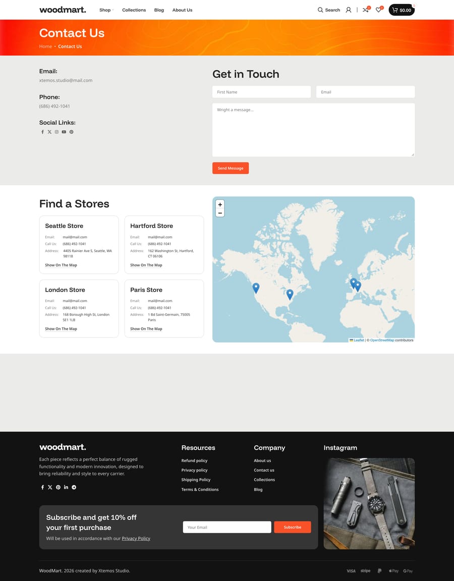This screenshot has height=581, width=454.
Task: Click the Subscribe button
Action: (x=292, y=527)
